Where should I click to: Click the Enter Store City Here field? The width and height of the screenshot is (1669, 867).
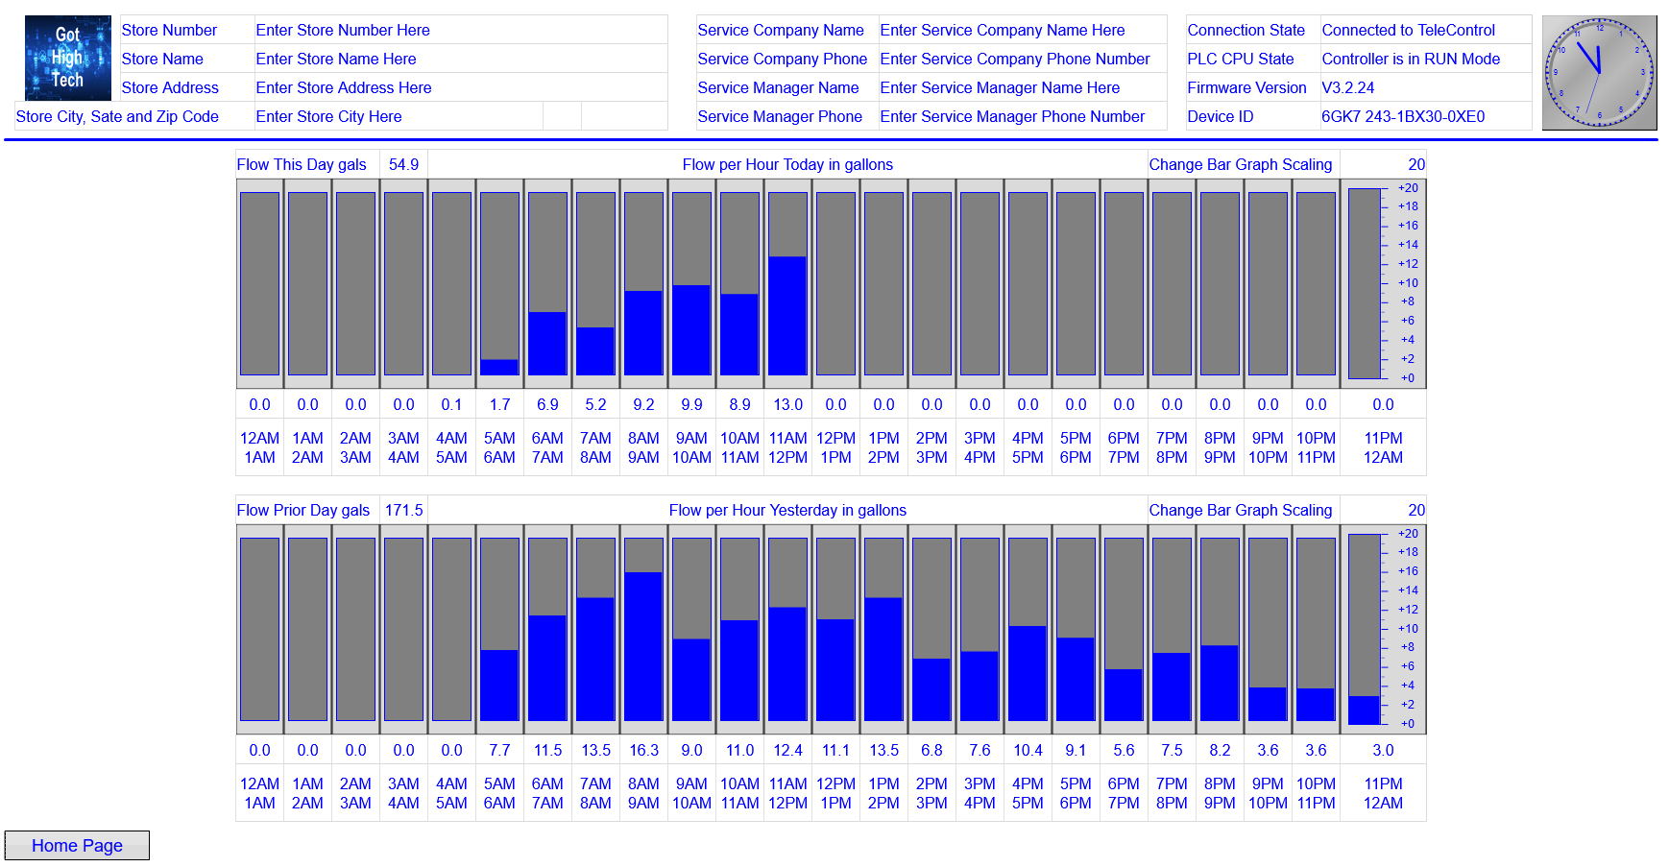pyautogui.click(x=399, y=116)
